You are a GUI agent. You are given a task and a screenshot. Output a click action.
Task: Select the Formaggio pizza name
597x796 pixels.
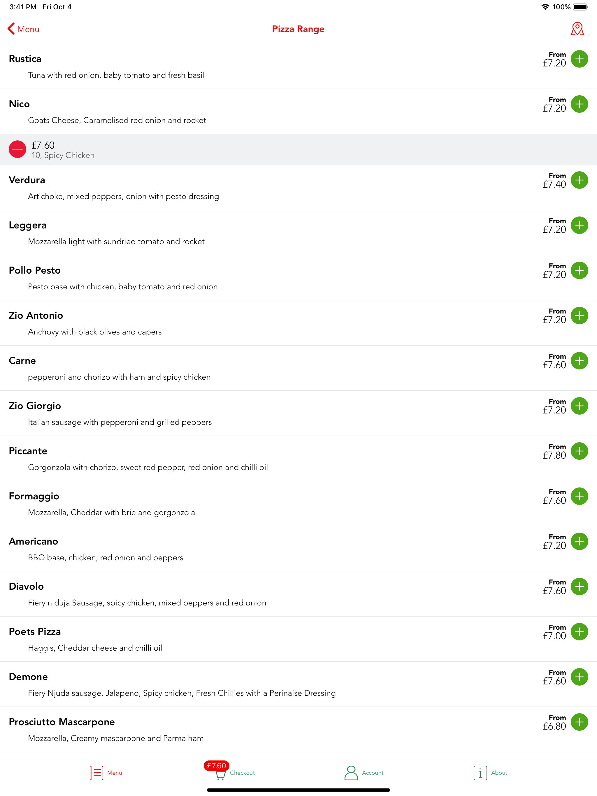(x=34, y=496)
